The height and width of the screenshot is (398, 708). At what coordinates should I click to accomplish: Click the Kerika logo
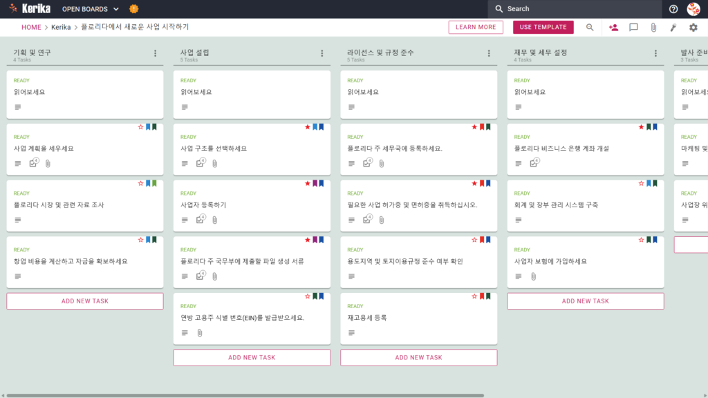(30, 8)
